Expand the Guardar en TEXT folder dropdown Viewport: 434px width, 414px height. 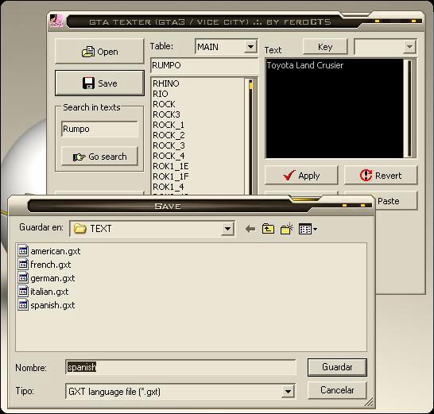tap(227, 229)
